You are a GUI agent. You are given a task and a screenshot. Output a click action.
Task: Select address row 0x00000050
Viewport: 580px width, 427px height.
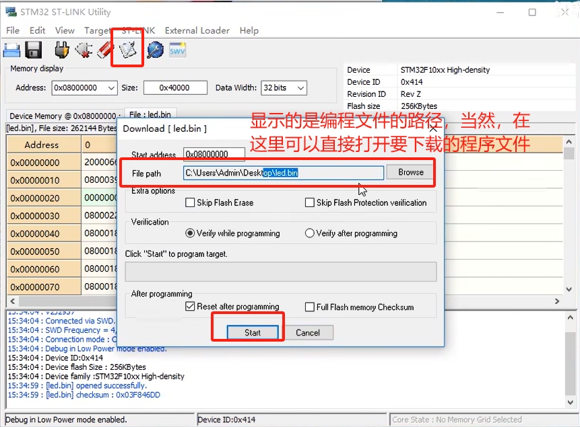44,251
